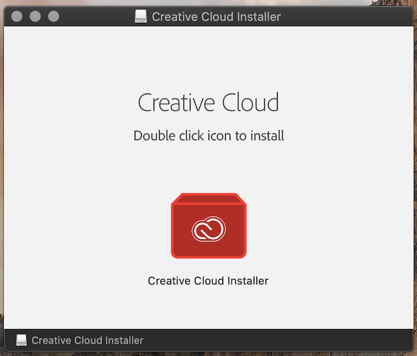Click the Double click icon to install text
This screenshot has height=356, width=417.
(x=208, y=136)
